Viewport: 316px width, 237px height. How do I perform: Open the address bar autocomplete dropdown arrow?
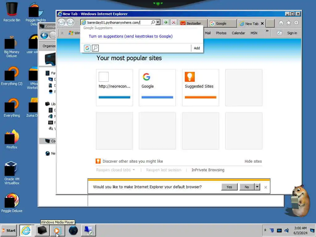coord(158,22)
